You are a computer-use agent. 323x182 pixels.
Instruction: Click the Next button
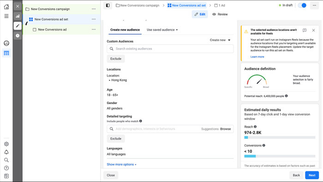[312, 175]
